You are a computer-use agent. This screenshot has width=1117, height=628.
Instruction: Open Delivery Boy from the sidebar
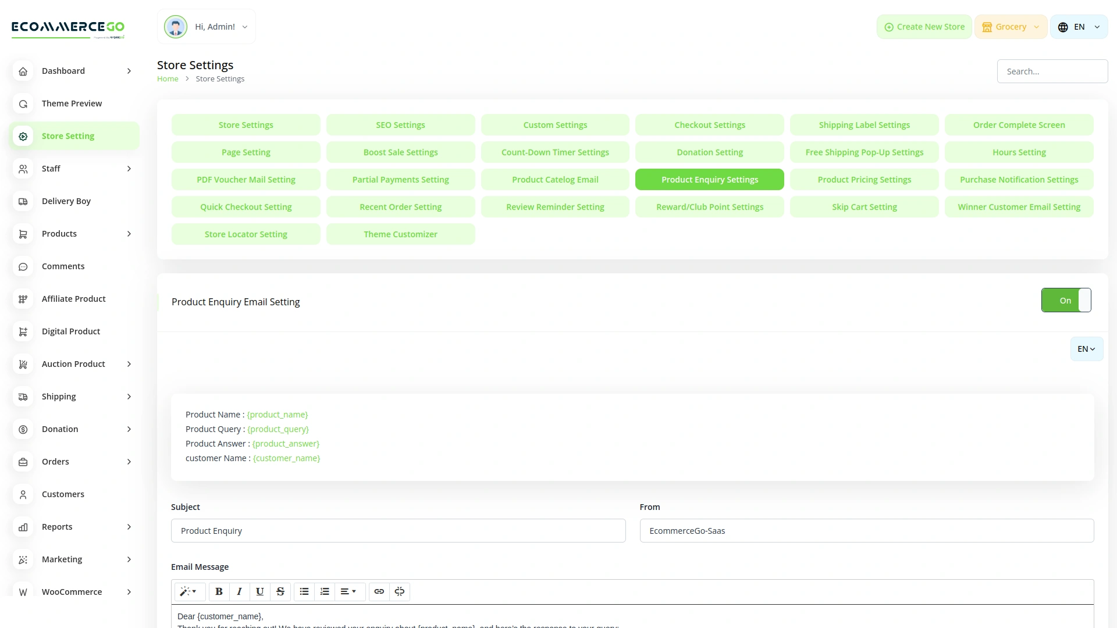(66, 201)
